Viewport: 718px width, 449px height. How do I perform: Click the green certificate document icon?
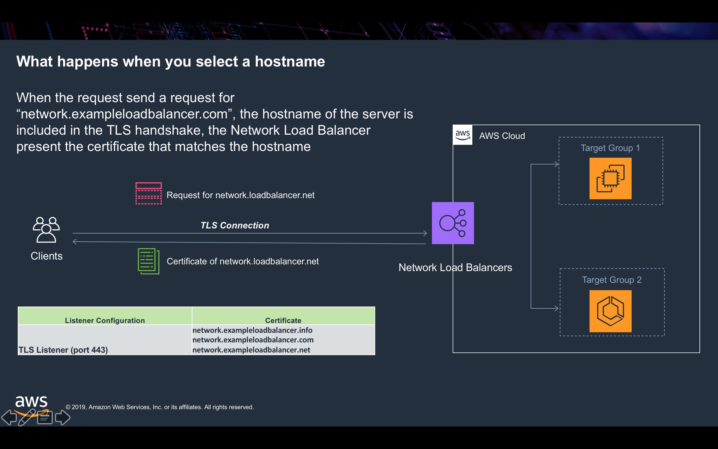pos(148,261)
